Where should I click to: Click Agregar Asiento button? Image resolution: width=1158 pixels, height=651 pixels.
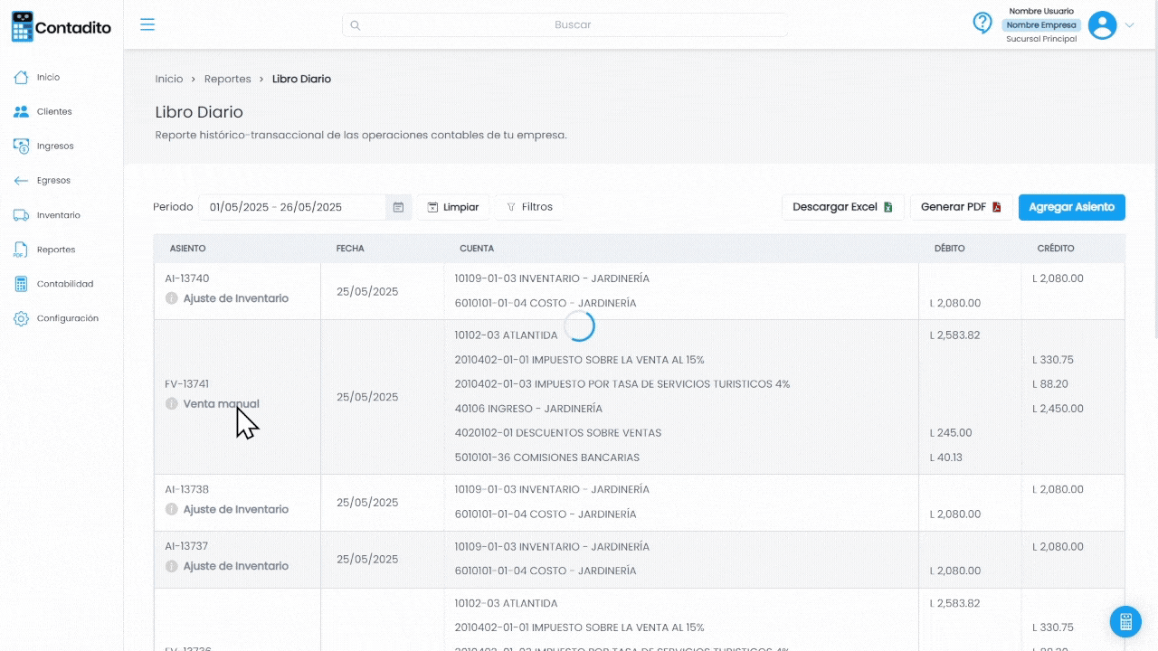coord(1071,207)
